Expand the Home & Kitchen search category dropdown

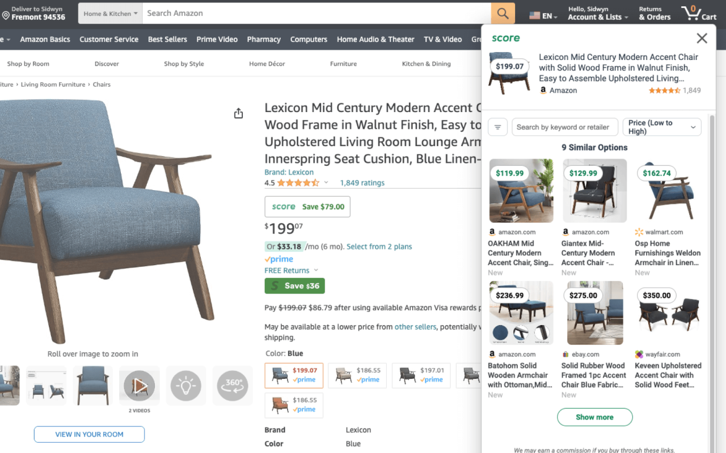tap(111, 14)
